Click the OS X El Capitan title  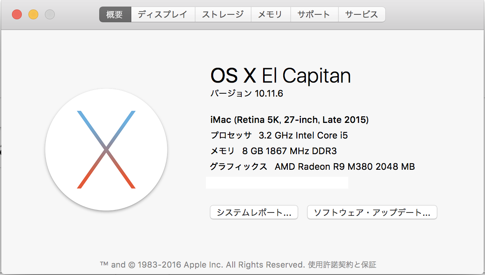pyautogui.click(x=280, y=76)
